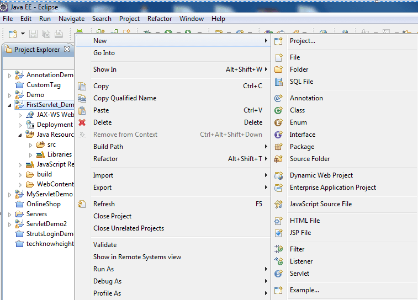Click the new Enum icon
Viewport: 418px width, 300px height.
(x=278, y=122)
